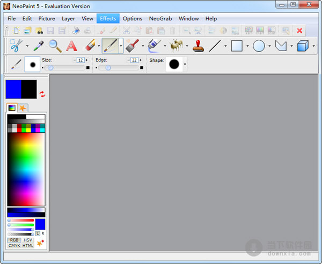
Task: Switch color model to CMYK
Action: [x=14, y=246]
